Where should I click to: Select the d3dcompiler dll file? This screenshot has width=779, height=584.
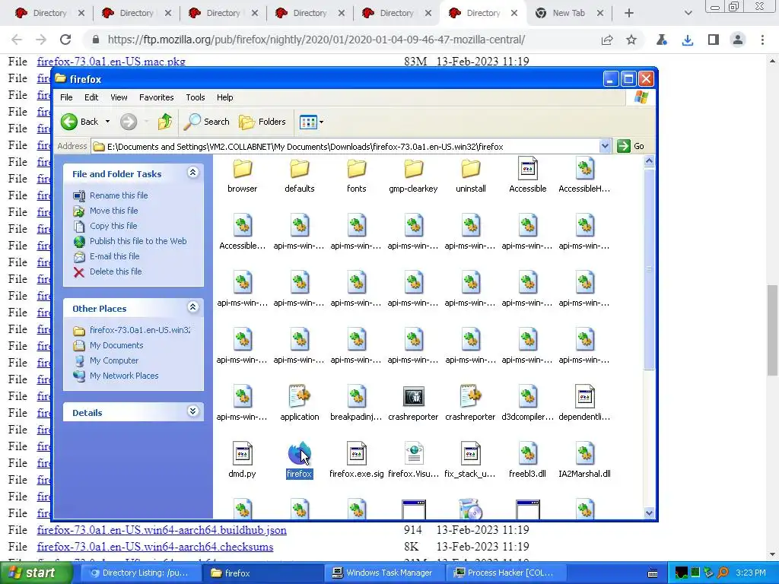(528, 395)
